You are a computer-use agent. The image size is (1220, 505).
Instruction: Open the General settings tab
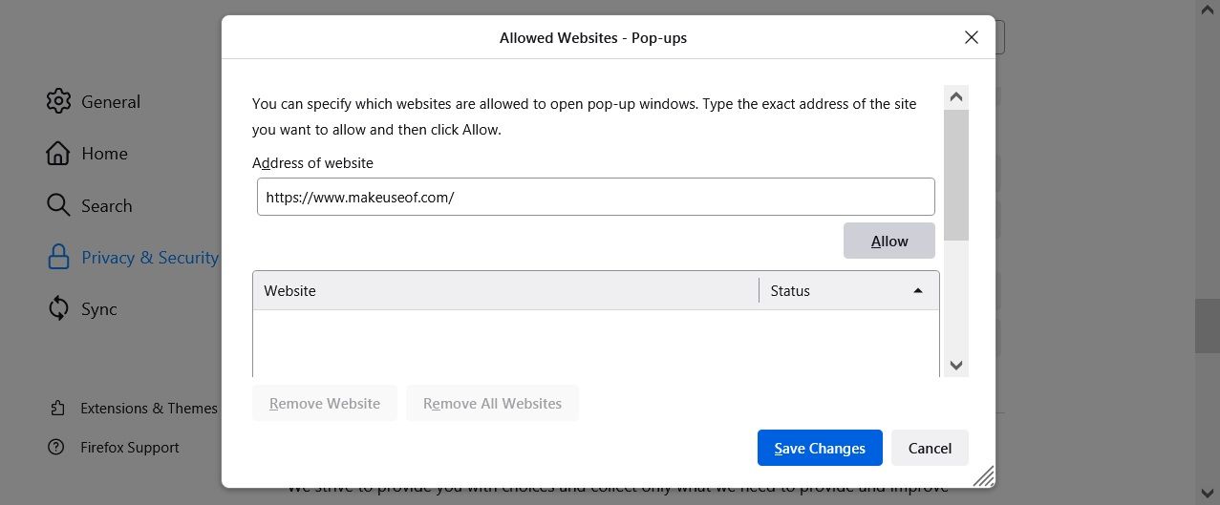click(111, 101)
